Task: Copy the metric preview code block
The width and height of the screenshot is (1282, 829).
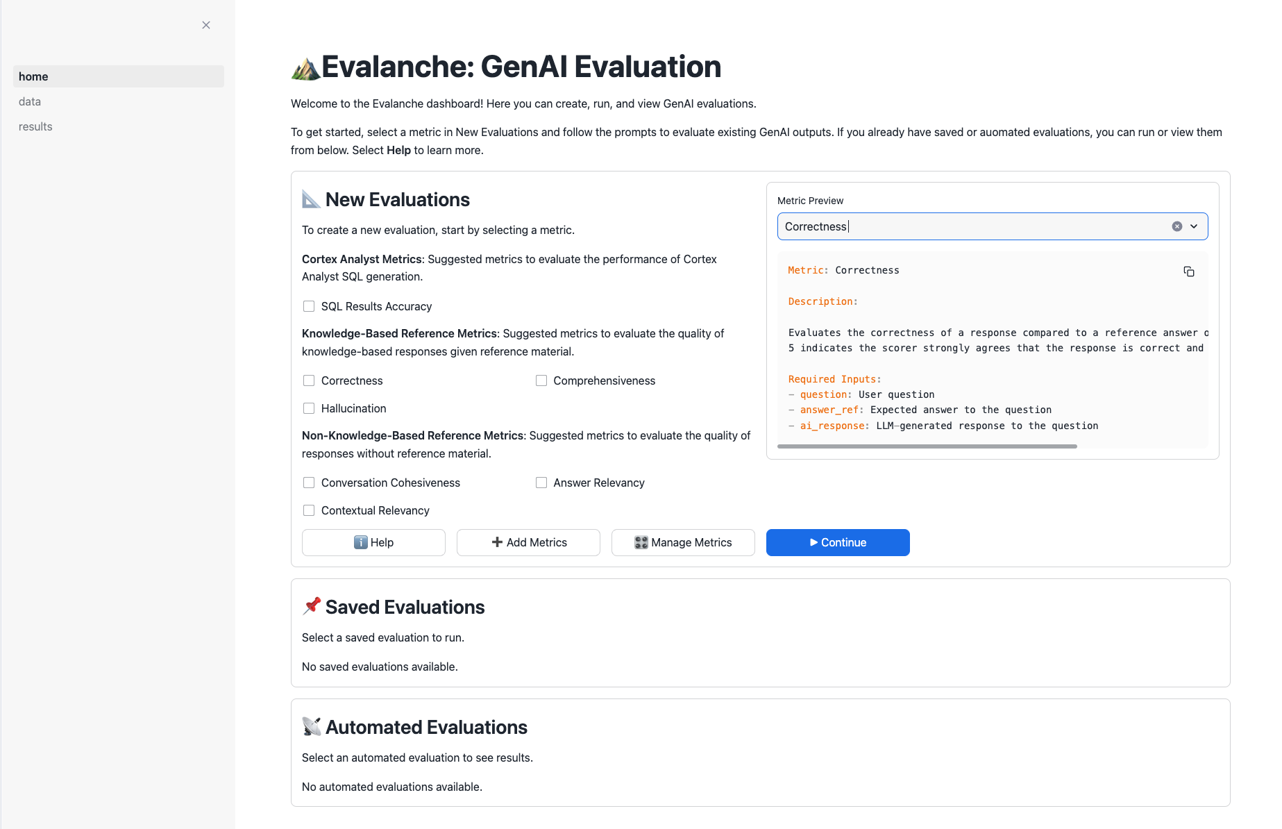Action: [1188, 271]
